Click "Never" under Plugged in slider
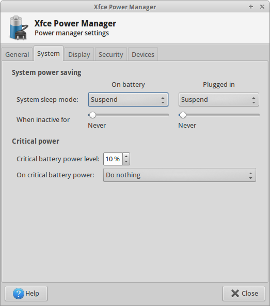270x306 pixels. [x=187, y=125]
